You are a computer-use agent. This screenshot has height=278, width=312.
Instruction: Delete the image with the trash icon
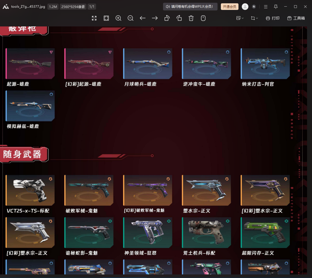click(x=191, y=18)
